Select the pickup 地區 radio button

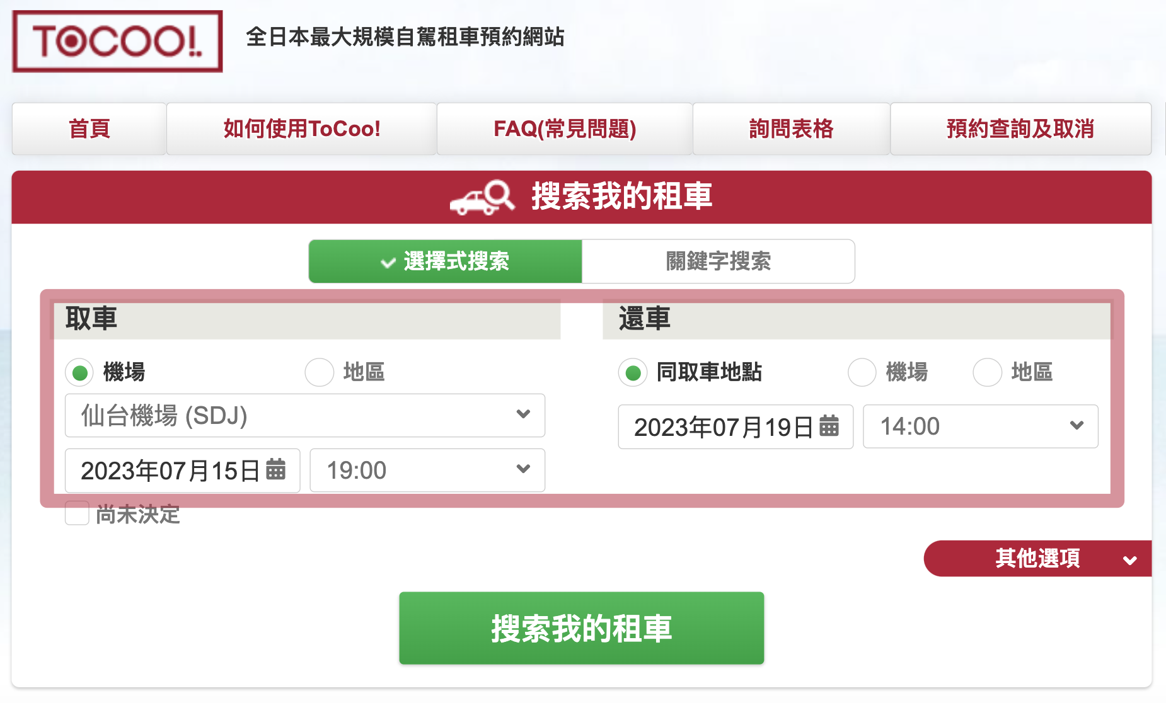320,373
